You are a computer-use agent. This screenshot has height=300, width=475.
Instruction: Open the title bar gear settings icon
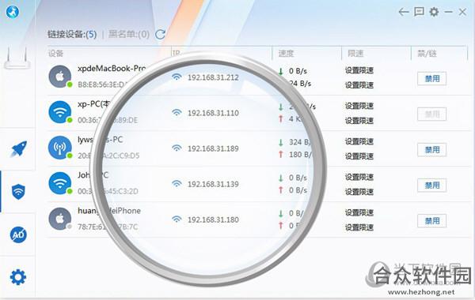(434, 12)
